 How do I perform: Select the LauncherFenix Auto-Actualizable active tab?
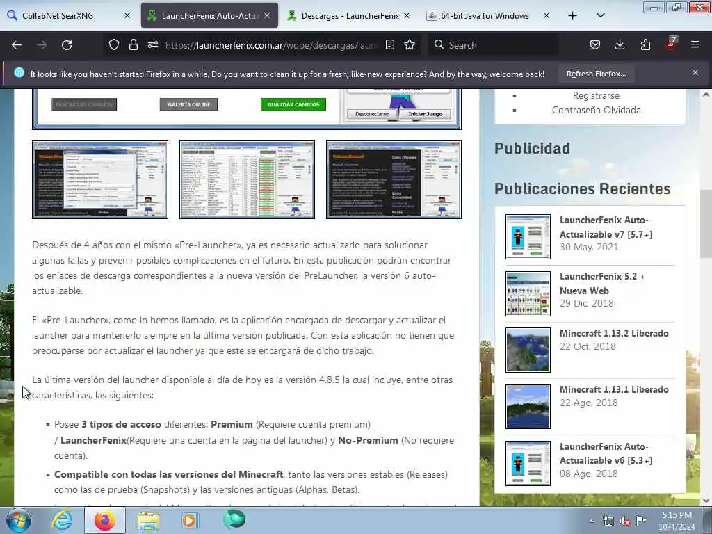coord(209,16)
